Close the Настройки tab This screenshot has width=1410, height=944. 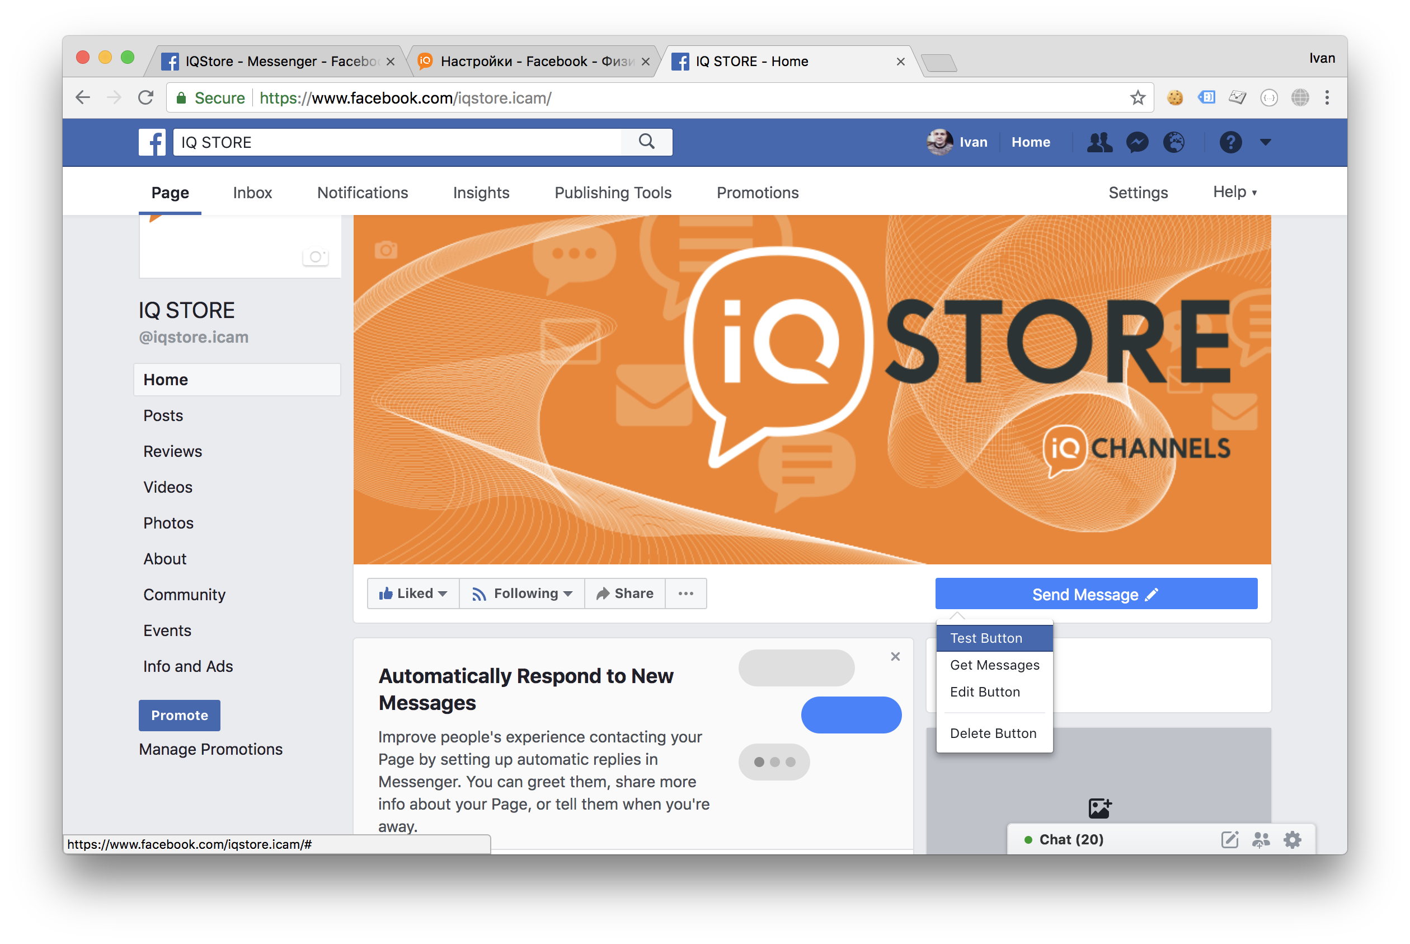(646, 62)
